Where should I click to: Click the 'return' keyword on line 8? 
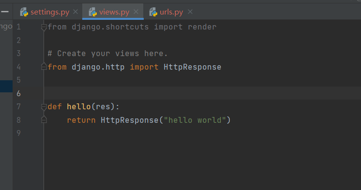[x=81, y=120]
